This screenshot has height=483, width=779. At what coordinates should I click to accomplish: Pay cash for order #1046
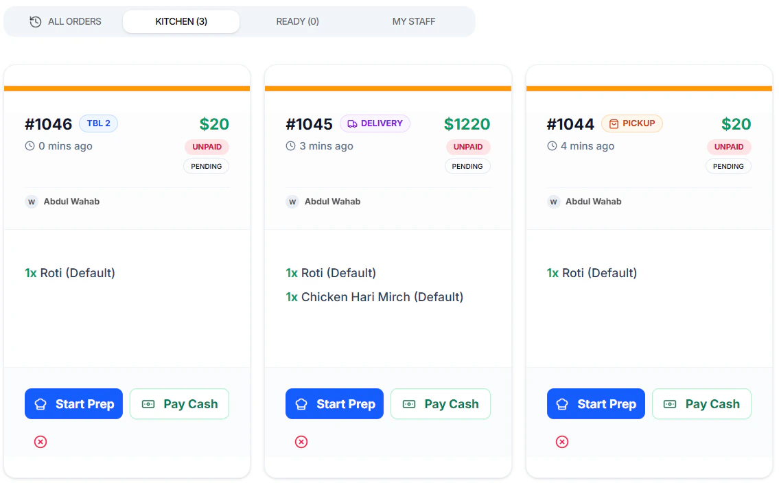click(179, 404)
